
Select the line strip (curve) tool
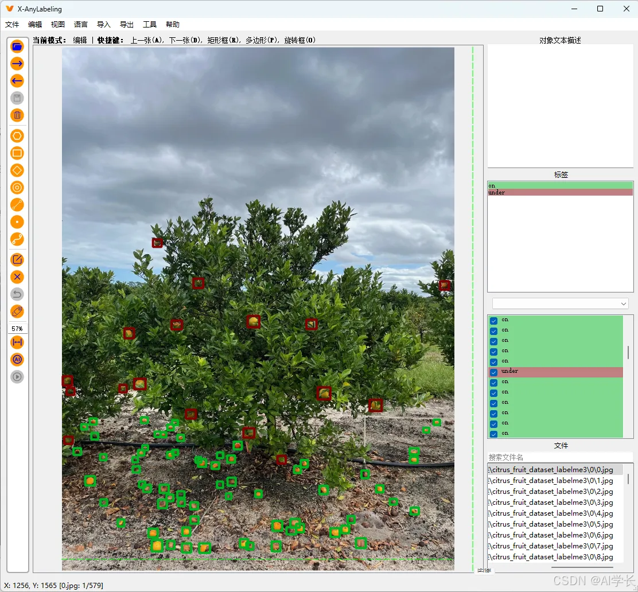point(17,239)
